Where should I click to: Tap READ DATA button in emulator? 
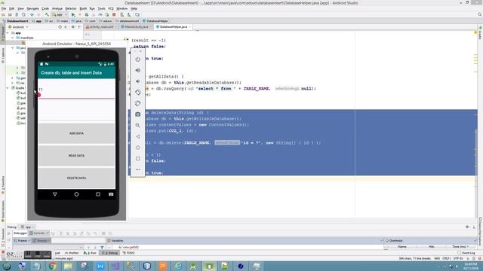point(76,156)
